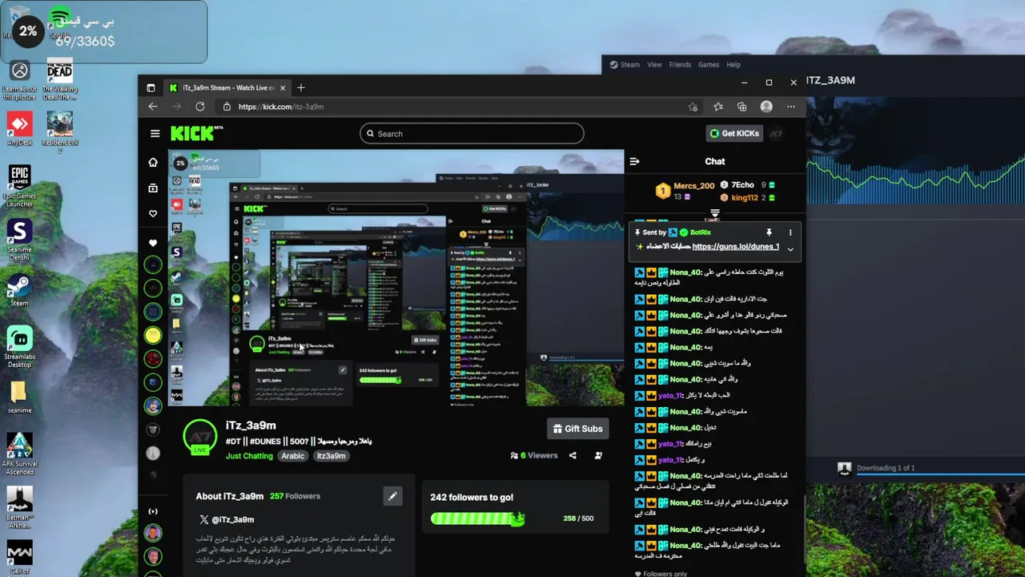The height and width of the screenshot is (577, 1025).
Task: Open Friends menu in Steam window
Action: (x=680, y=65)
